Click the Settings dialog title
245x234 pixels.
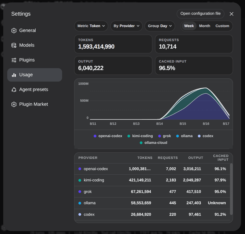[x=21, y=14]
